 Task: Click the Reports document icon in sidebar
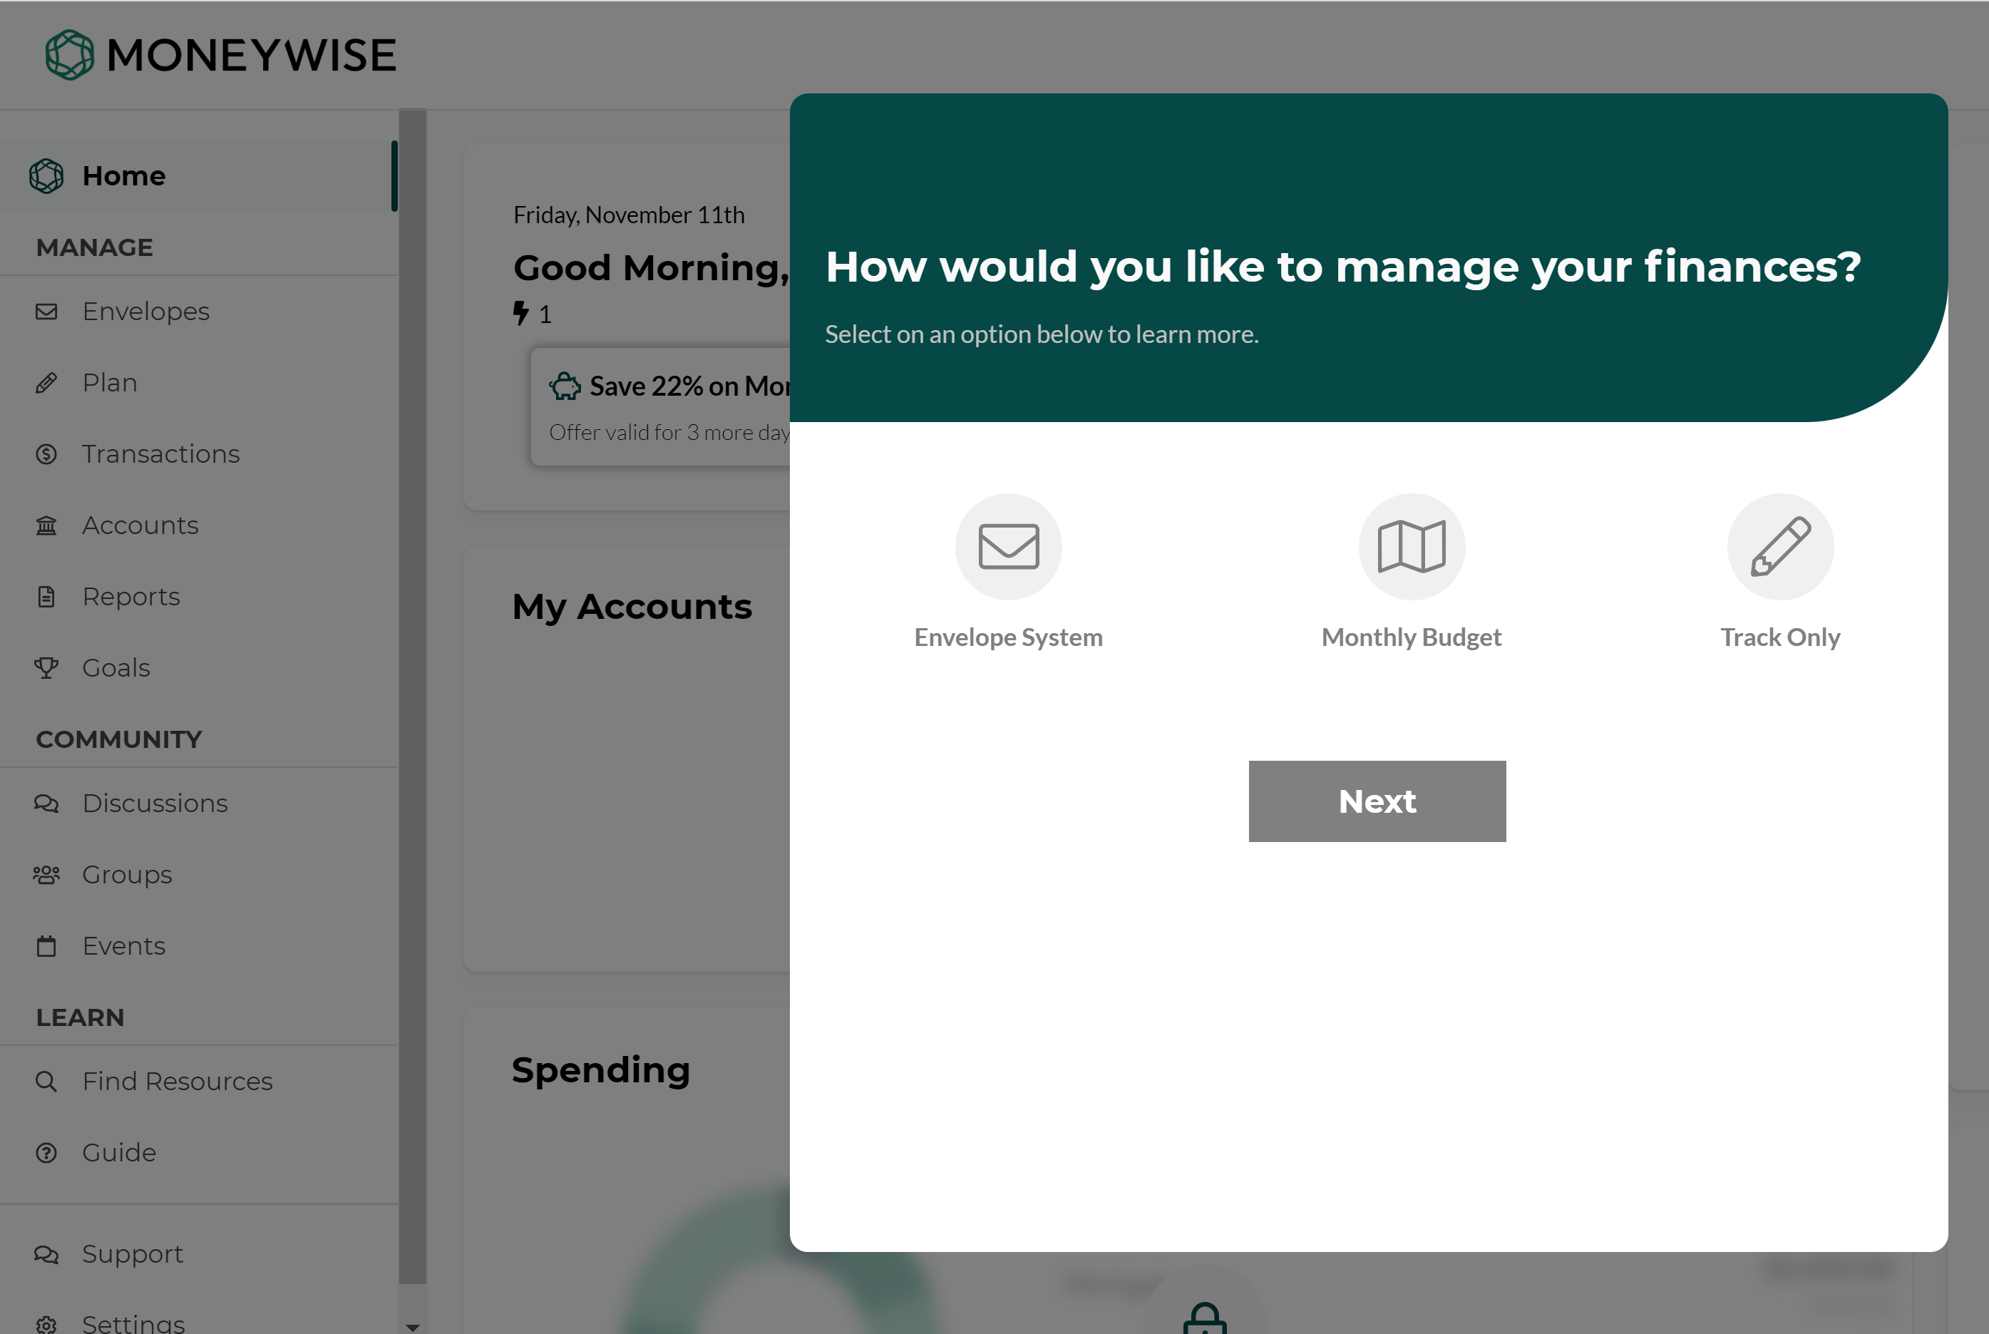46,597
